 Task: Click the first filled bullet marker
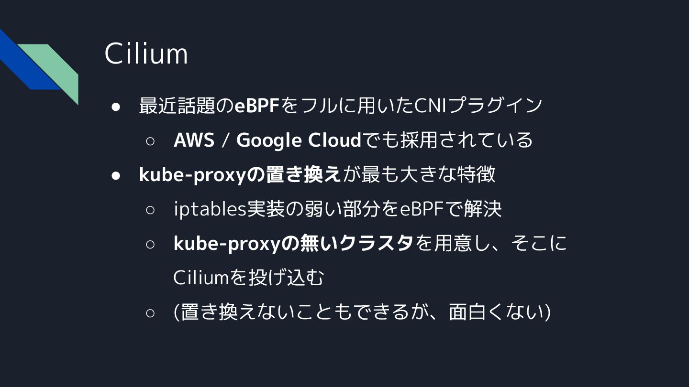click(x=115, y=107)
